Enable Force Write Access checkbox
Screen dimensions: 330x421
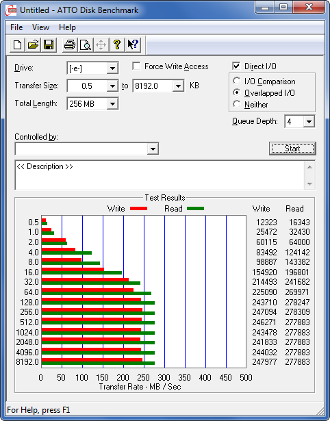(136, 66)
